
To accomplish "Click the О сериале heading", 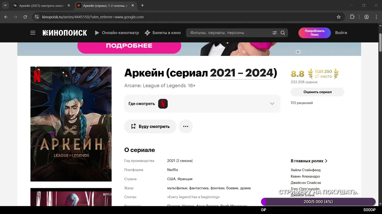I will tap(140, 150).
